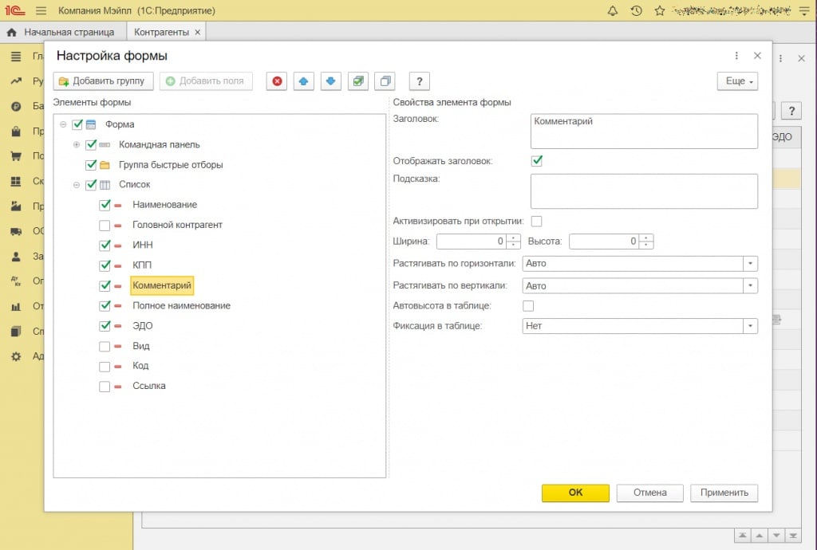Expand the Командная панель tree node
Viewport: 817px width, 550px height.
coord(77,145)
